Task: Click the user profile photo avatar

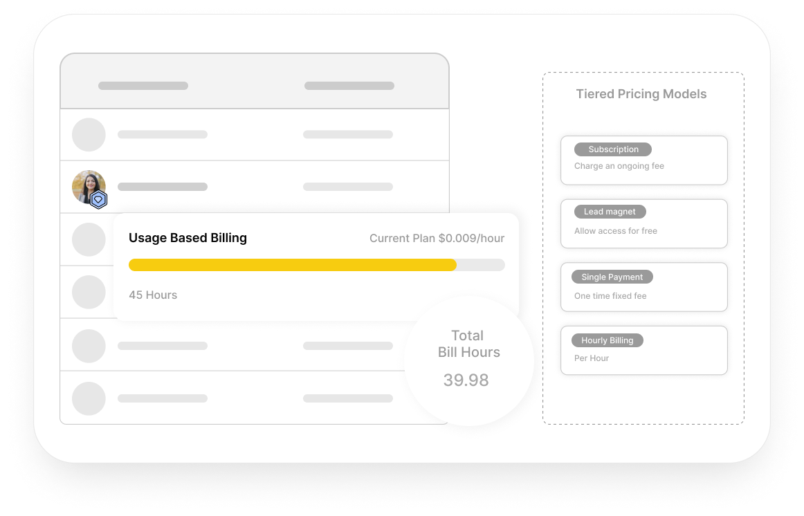Action: click(87, 185)
